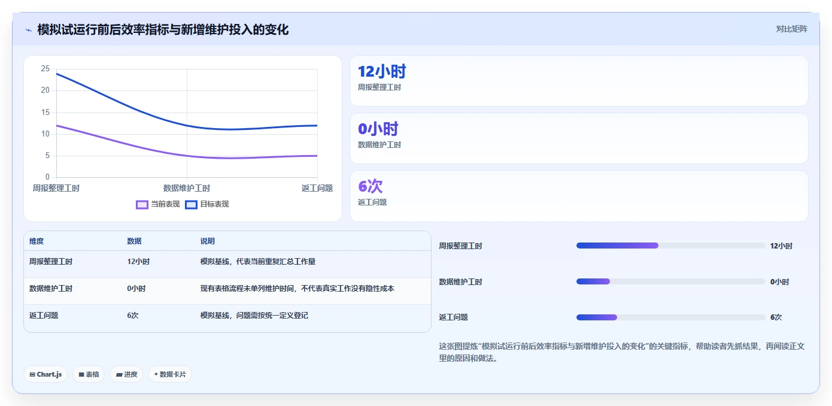
Task: Select the 表格 tag chip
Action: click(89, 374)
